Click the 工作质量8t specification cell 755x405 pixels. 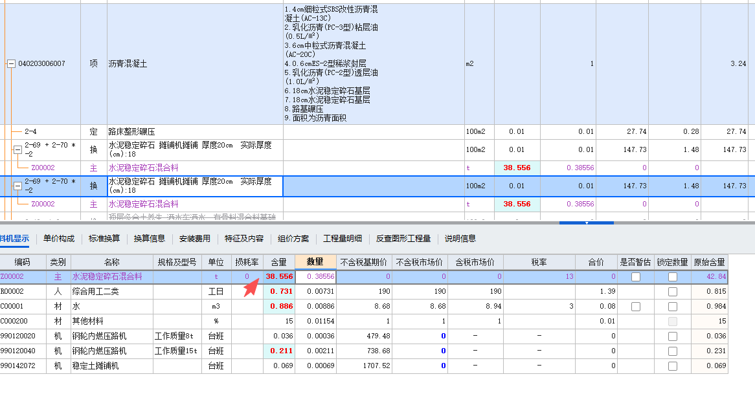[x=177, y=336]
